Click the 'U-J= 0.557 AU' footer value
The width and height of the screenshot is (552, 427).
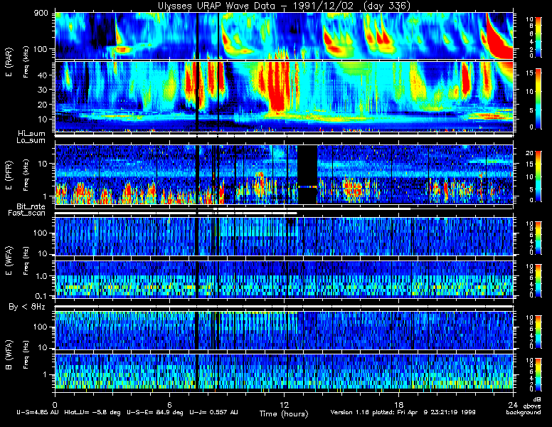tap(213, 412)
